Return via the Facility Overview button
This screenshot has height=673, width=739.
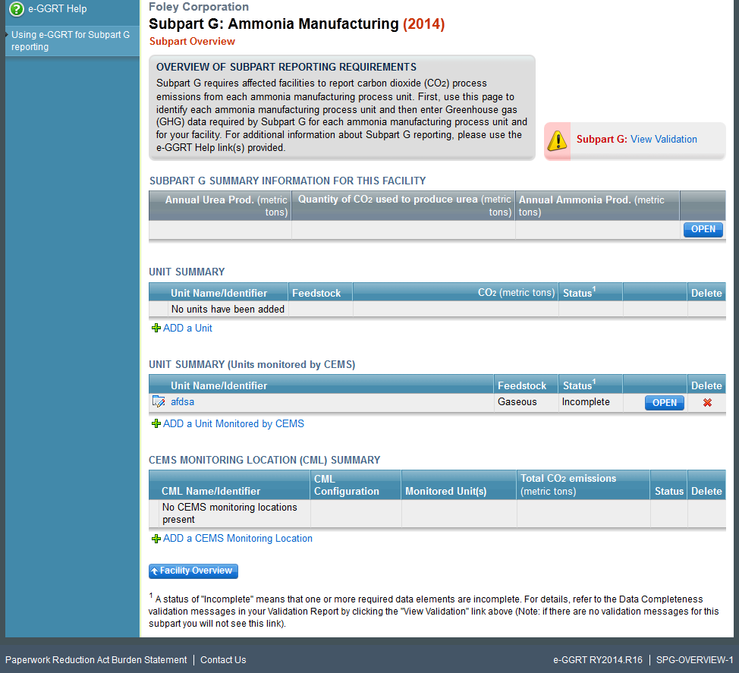pos(193,571)
